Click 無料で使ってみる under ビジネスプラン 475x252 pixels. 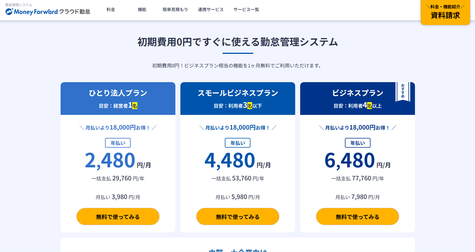click(357, 216)
